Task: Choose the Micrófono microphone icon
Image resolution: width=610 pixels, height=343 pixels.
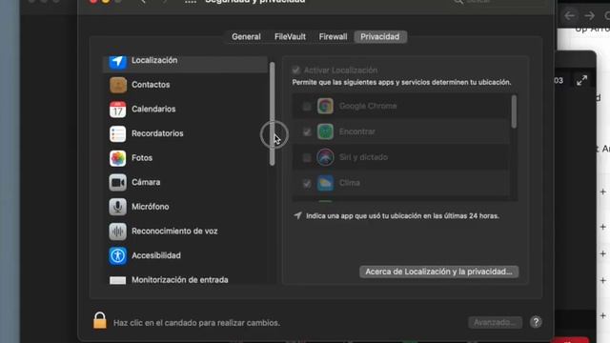Action: point(117,208)
